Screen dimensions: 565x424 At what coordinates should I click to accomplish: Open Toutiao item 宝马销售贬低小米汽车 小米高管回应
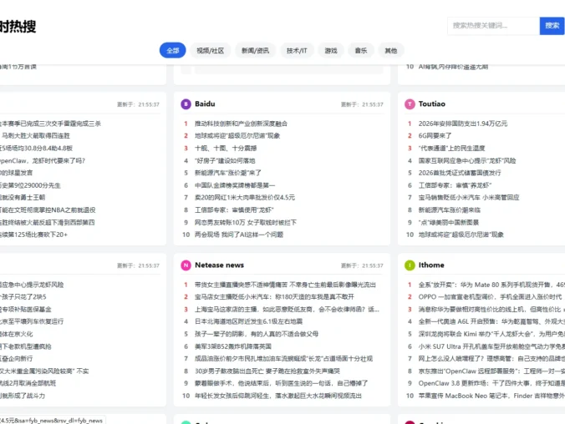[x=468, y=197]
